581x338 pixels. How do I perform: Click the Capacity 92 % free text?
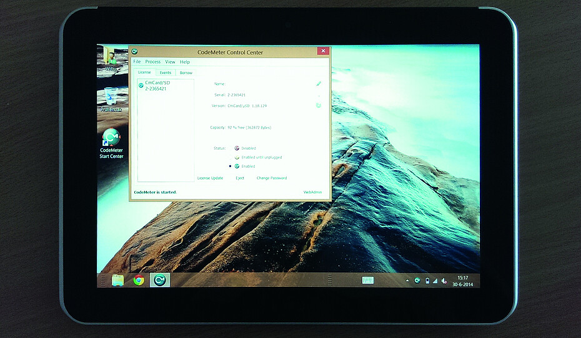[249, 128]
